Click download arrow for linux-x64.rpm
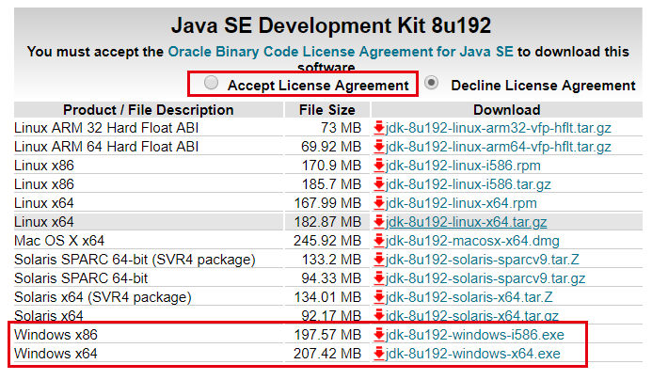Image resolution: width=652 pixels, height=380 pixels. tap(379, 203)
